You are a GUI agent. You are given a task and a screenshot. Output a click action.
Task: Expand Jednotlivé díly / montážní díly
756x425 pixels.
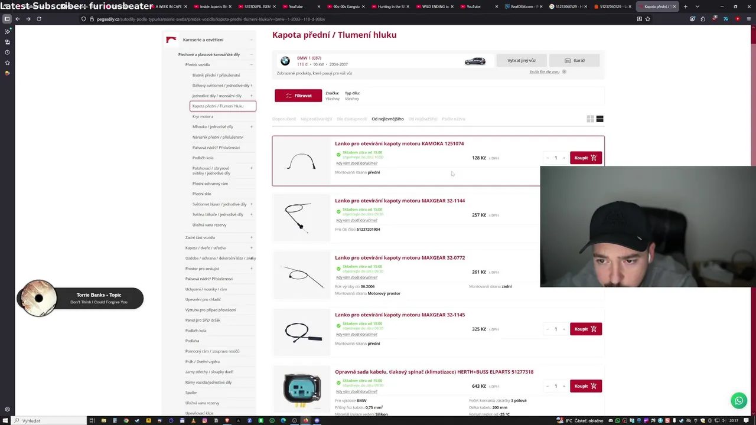click(x=251, y=96)
